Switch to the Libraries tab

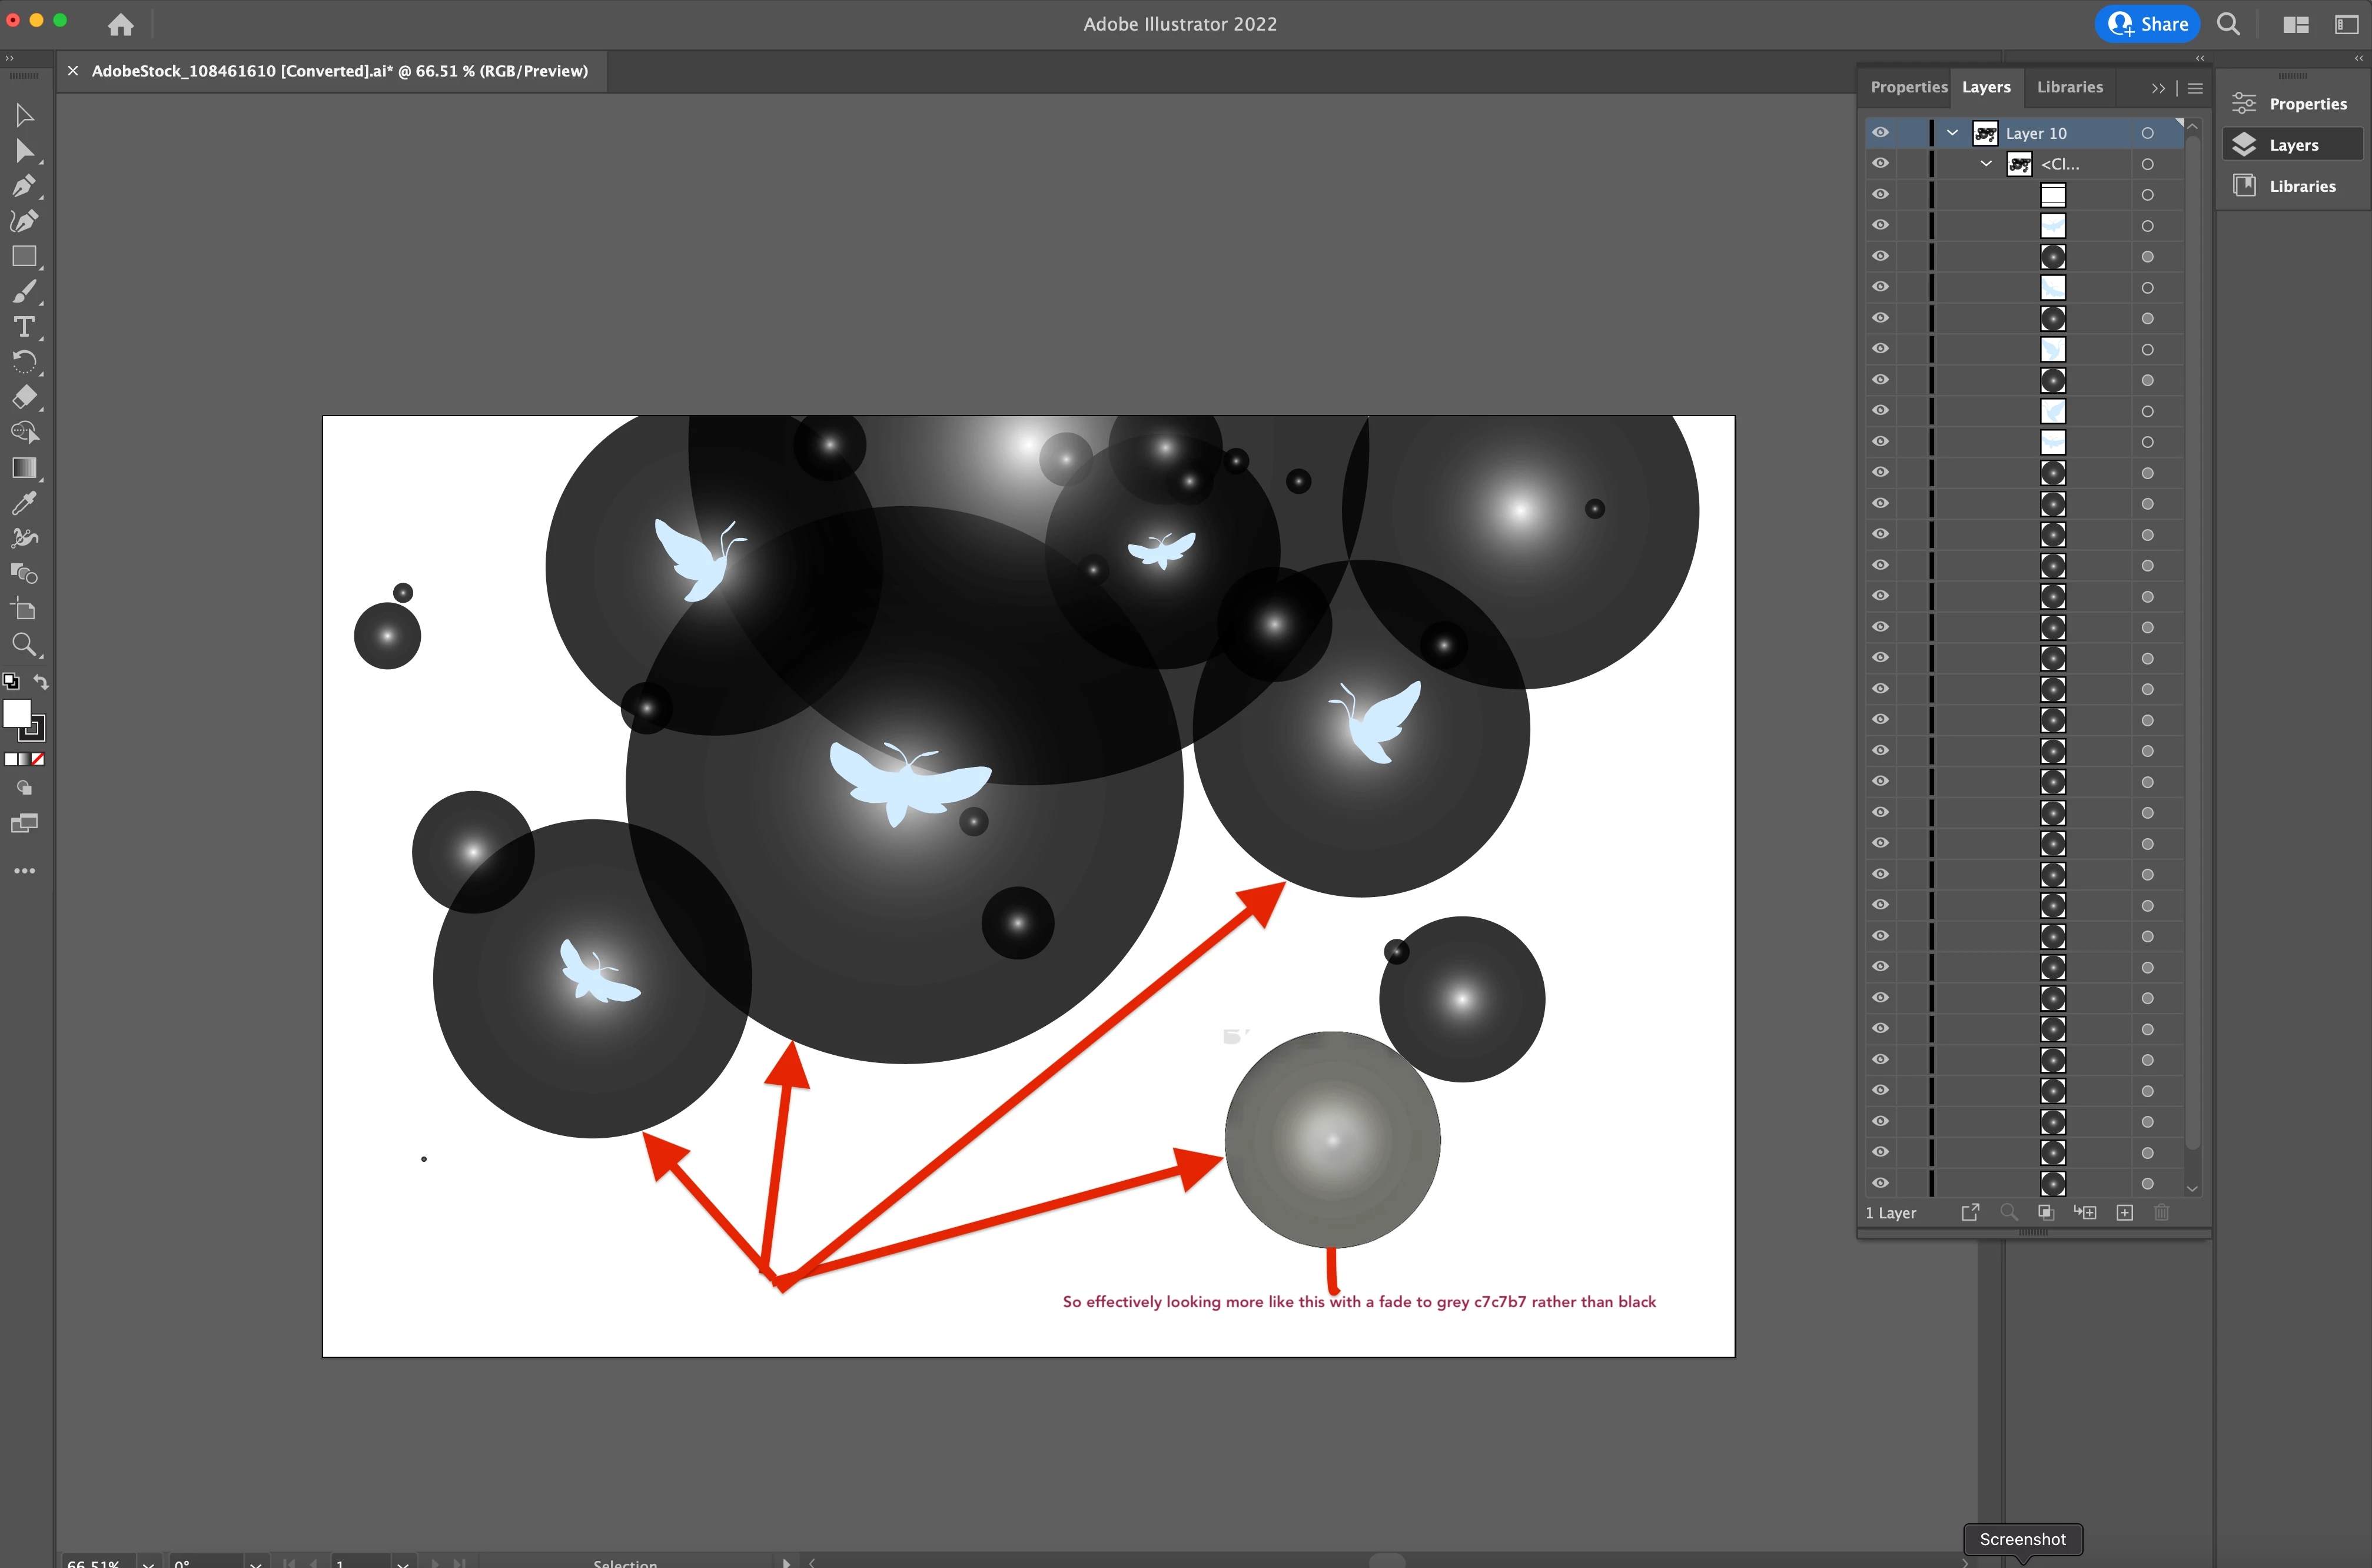click(2069, 87)
